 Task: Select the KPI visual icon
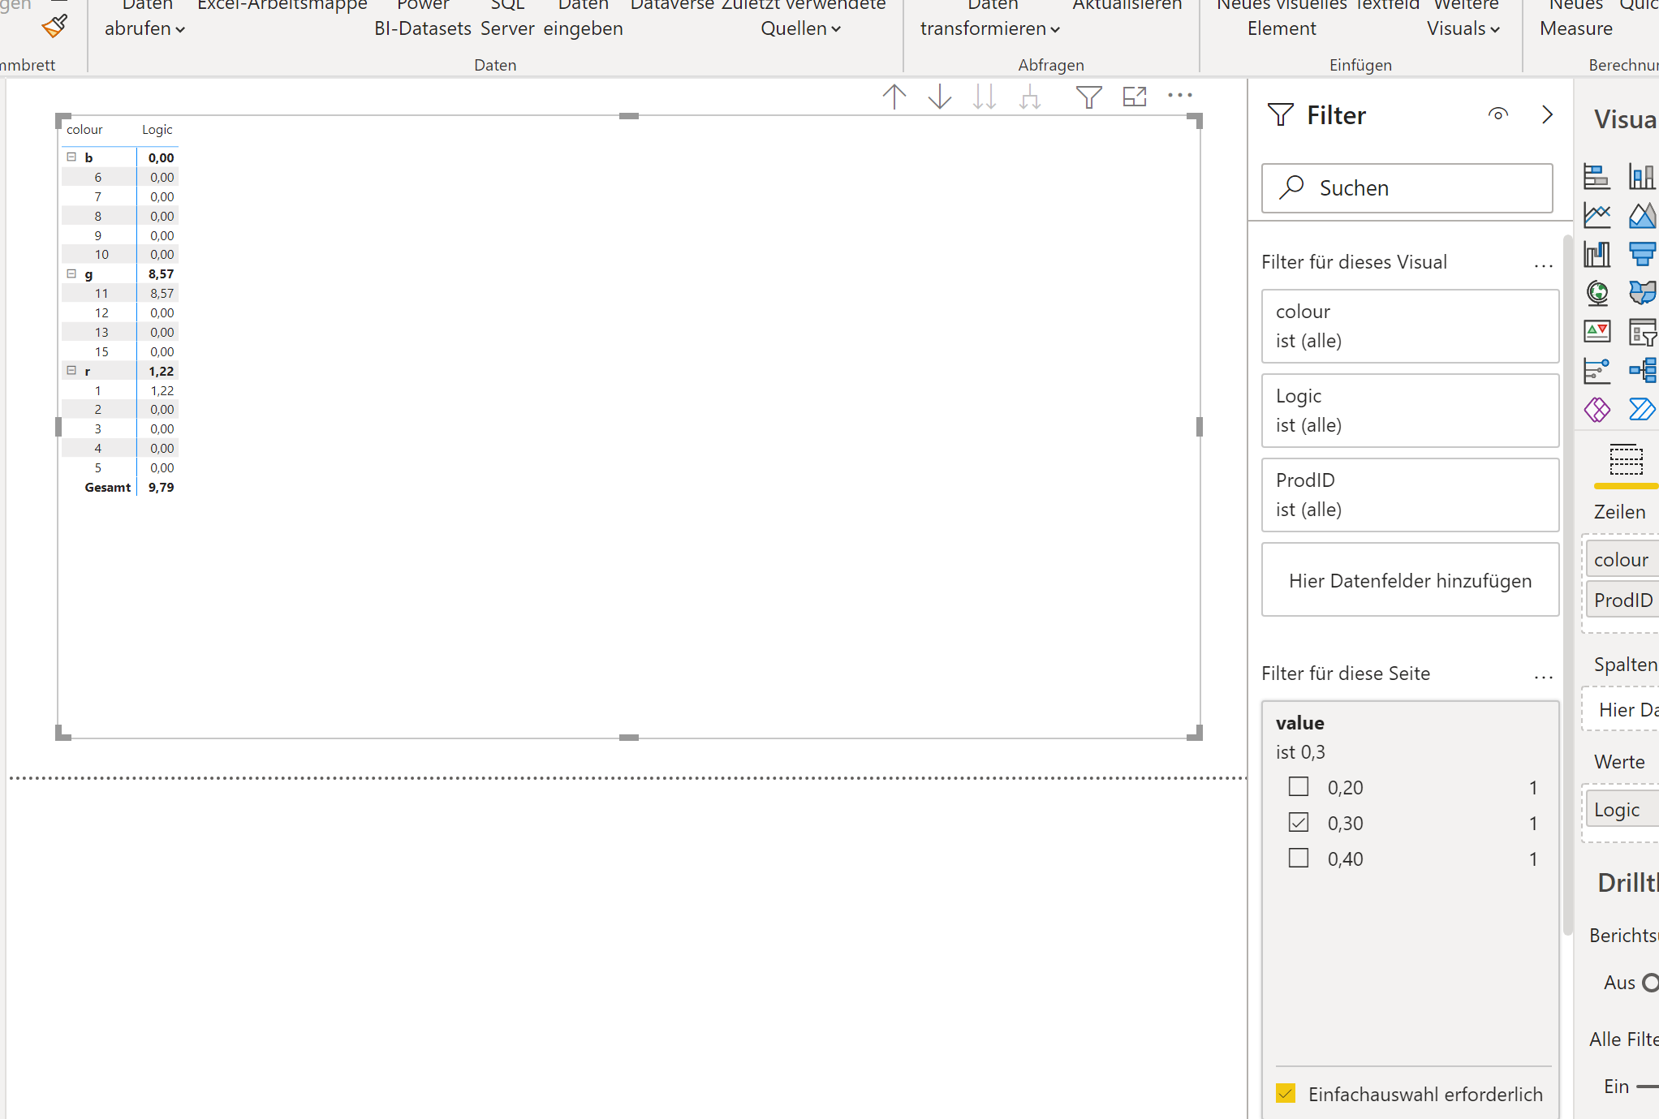1597,332
